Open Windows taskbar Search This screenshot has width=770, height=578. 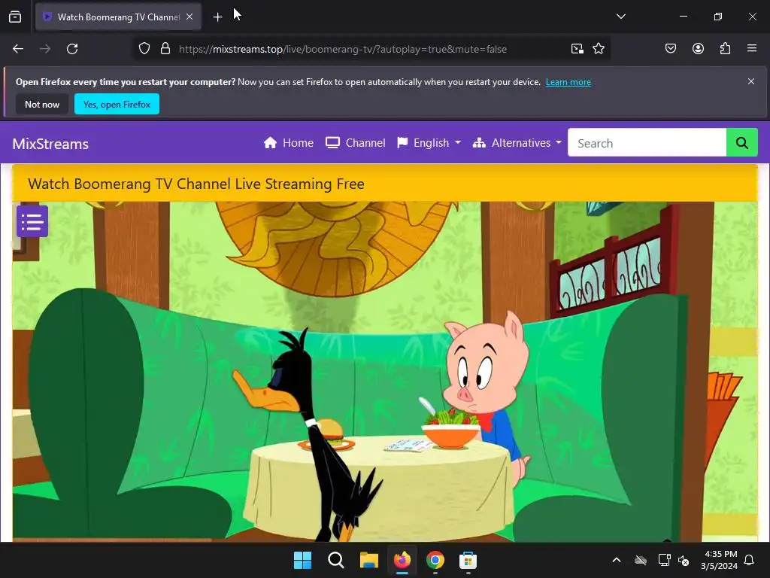[336, 560]
